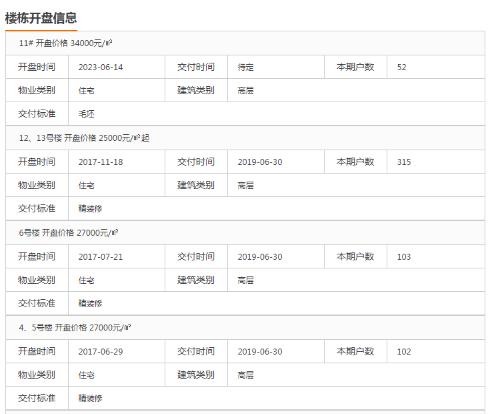Click the 待定 delivery time value
This screenshot has height=414, width=488.
(245, 67)
